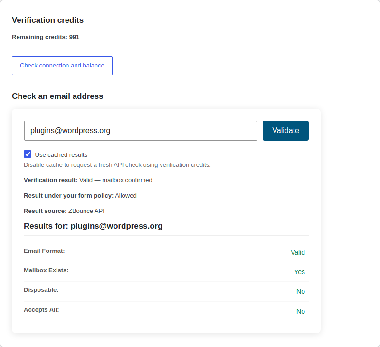Select 'Result under your form policy: Allowed'
Screen dimensions: 380x347
click(80, 196)
